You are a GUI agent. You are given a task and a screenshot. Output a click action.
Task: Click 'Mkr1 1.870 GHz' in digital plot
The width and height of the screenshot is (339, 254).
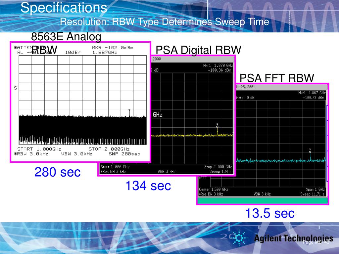(x=218, y=65)
